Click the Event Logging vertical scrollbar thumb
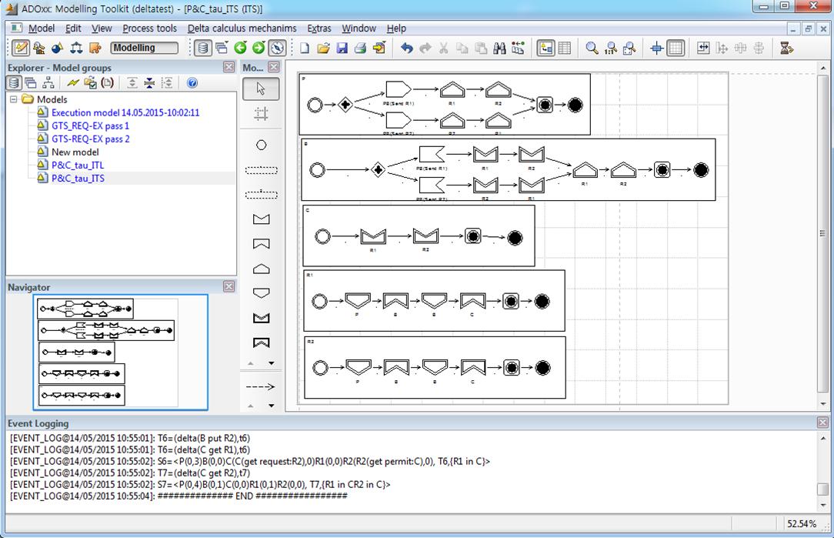 (x=822, y=489)
